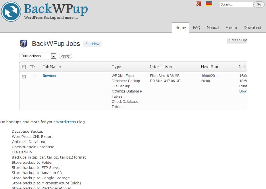Visit the Forum tab
Screen dimensions: 266x189
(x=231, y=28)
